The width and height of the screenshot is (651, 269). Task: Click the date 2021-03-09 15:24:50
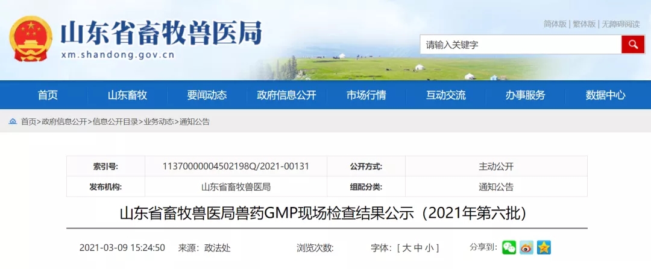[x=122, y=248]
